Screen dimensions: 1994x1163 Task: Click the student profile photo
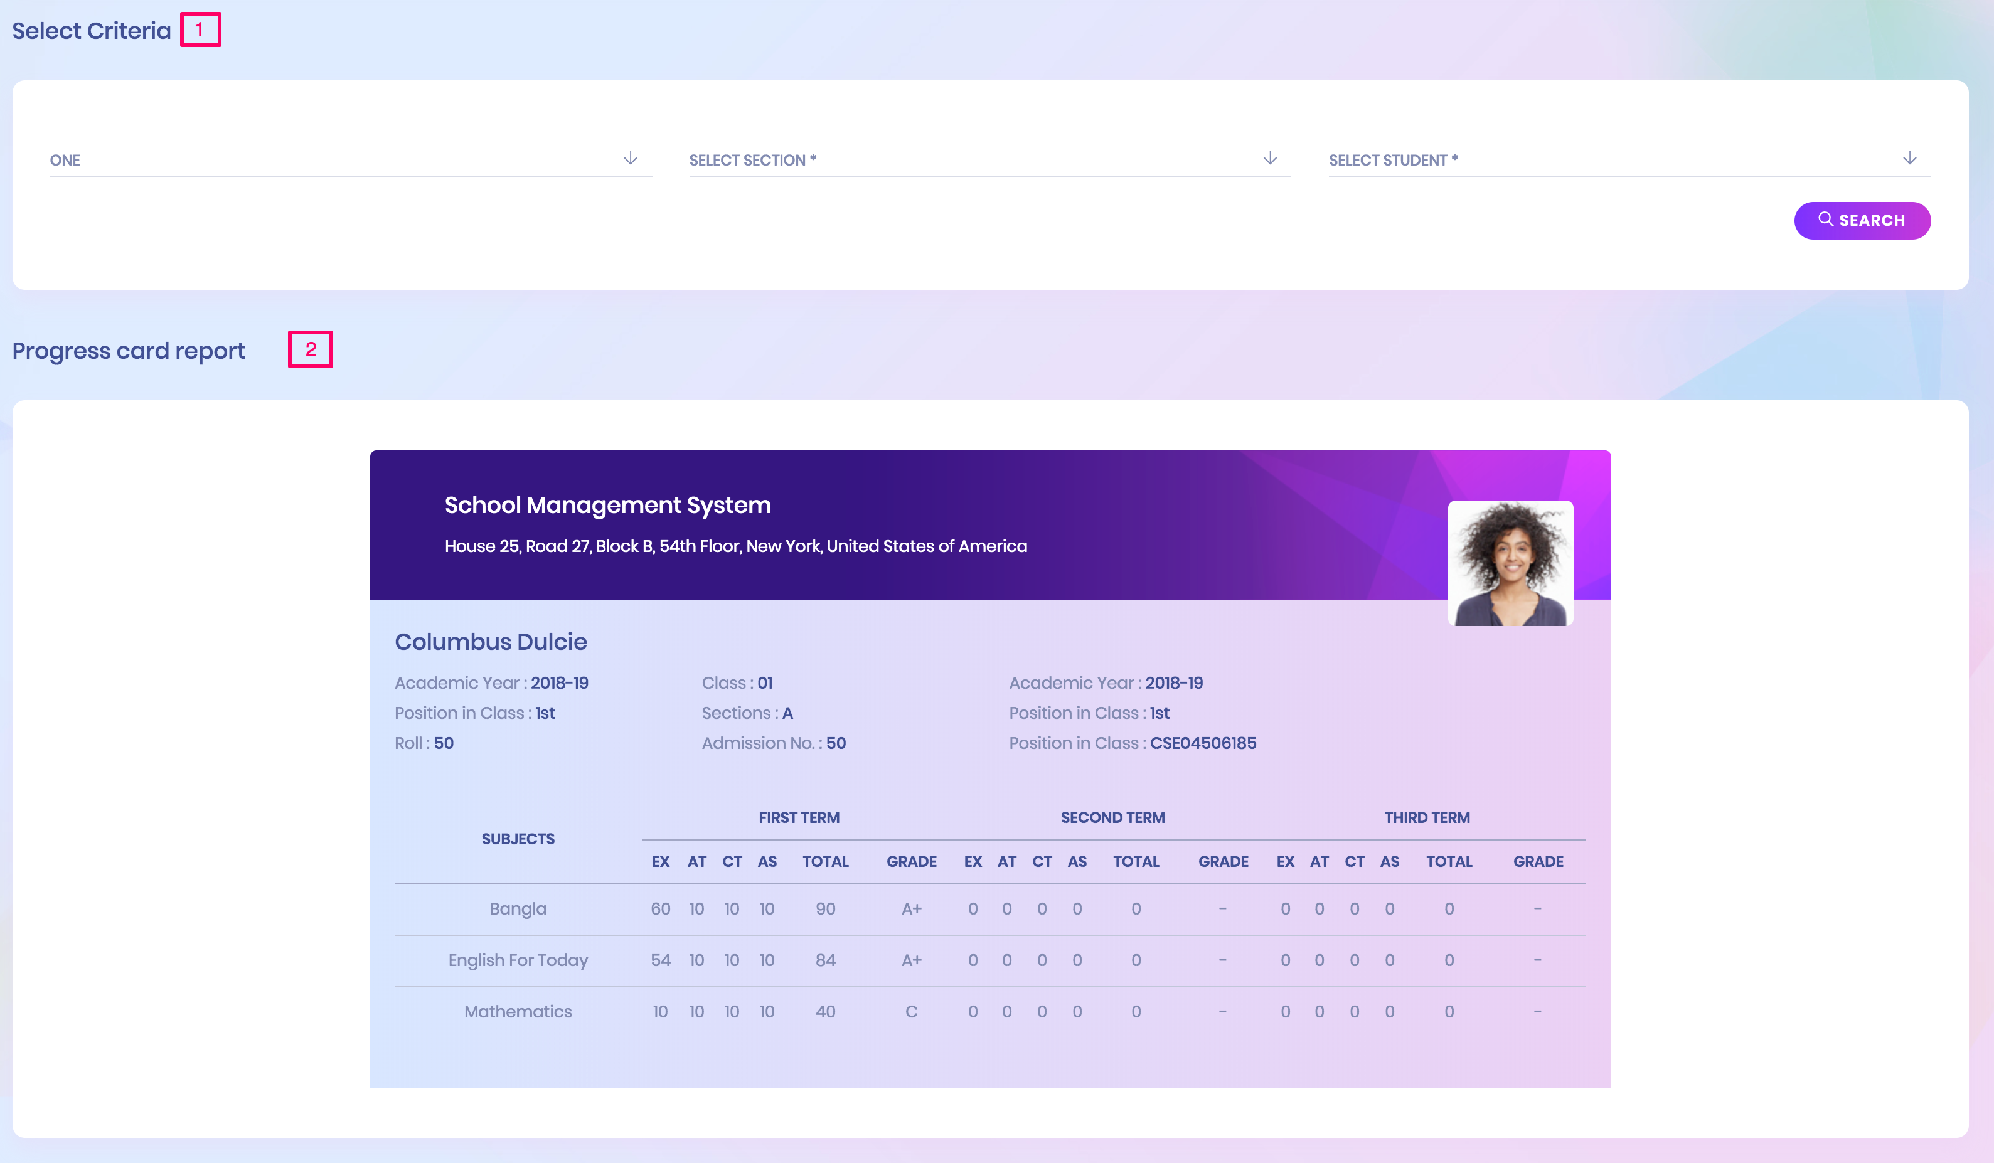[x=1510, y=563]
